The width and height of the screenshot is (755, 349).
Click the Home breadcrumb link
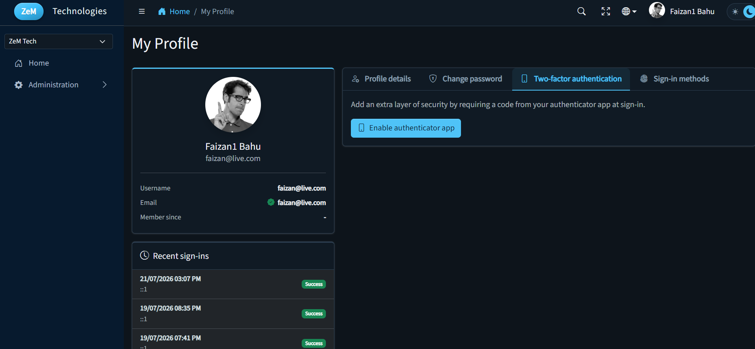(x=179, y=12)
